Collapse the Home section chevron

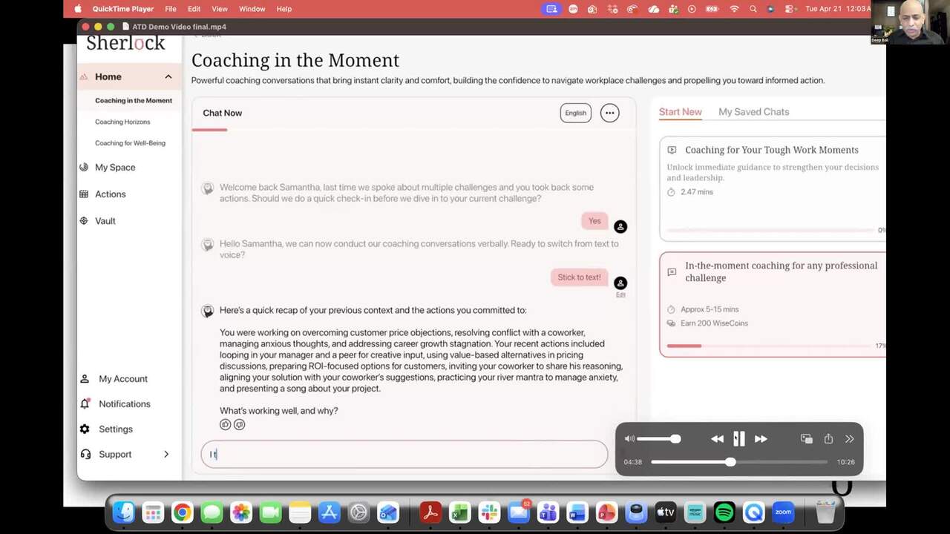click(168, 76)
